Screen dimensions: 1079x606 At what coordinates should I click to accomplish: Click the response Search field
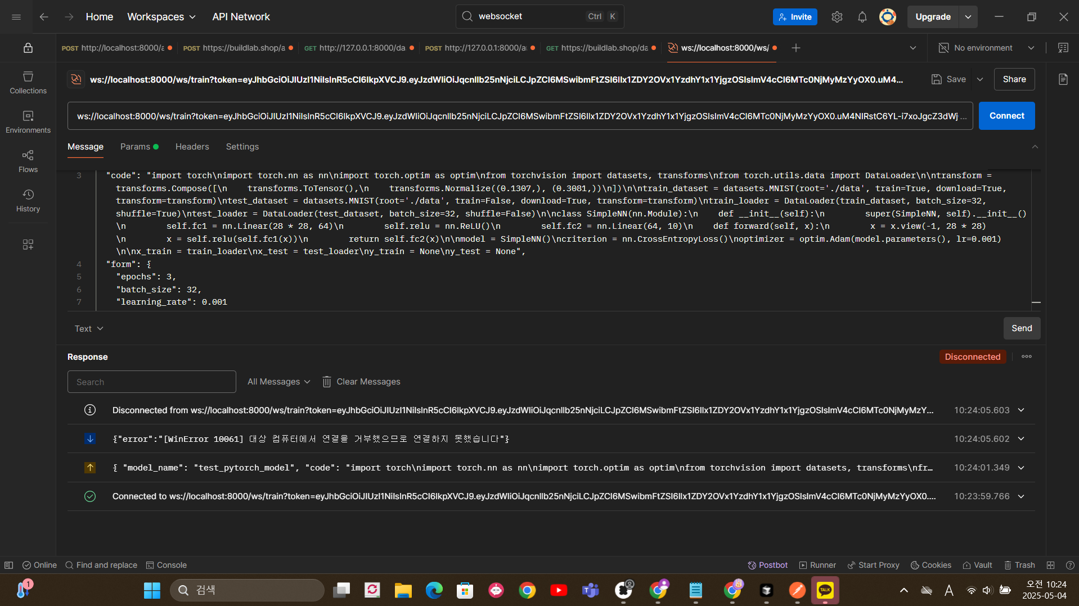pyautogui.click(x=152, y=382)
